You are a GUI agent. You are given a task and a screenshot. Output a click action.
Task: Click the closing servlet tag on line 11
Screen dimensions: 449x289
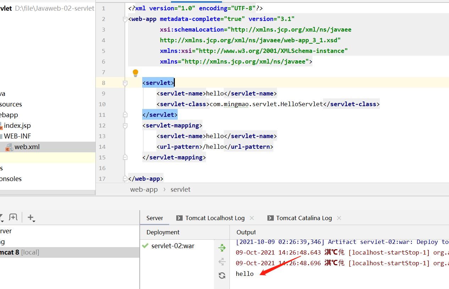[160, 115]
